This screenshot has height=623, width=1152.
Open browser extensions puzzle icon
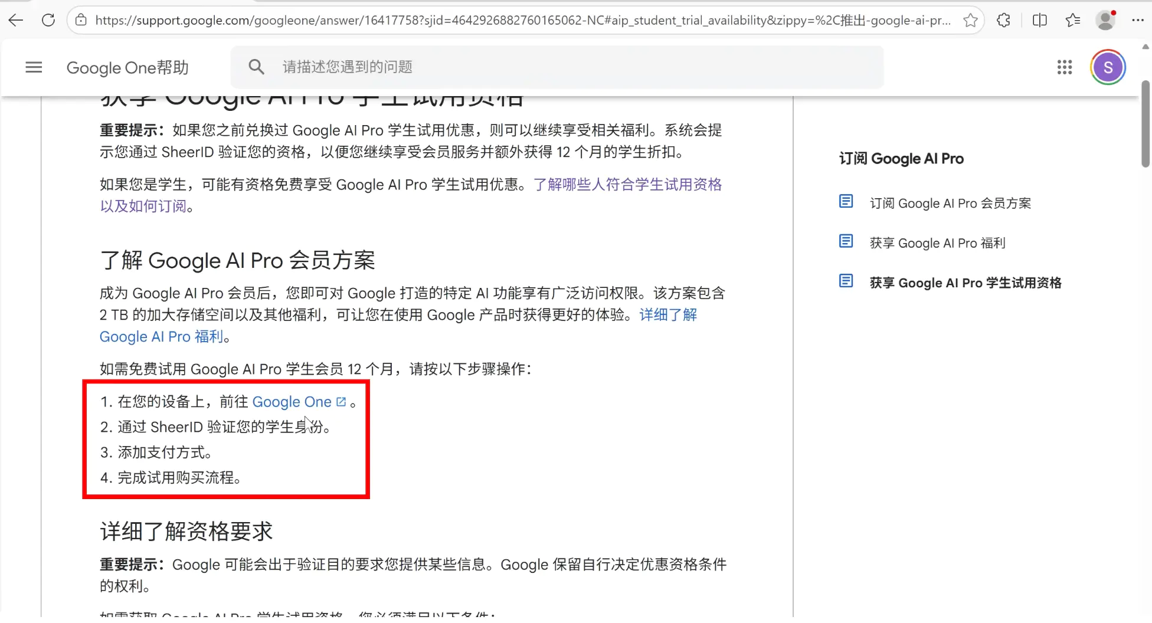point(1003,20)
